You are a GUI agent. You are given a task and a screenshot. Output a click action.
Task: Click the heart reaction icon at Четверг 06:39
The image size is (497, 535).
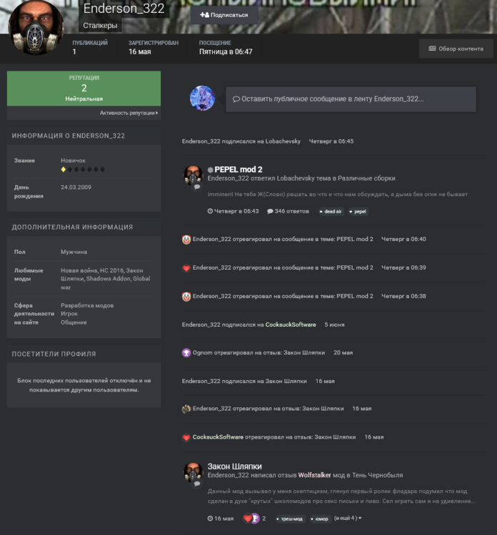tap(186, 268)
